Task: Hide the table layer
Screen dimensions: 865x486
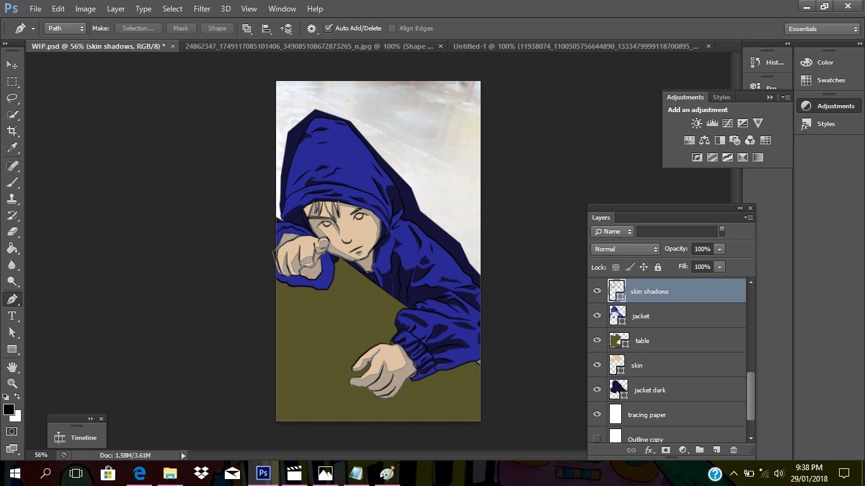Action: [x=597, y=340]
